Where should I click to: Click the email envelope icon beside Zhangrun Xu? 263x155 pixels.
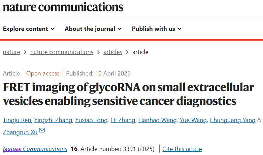[42, 131]
